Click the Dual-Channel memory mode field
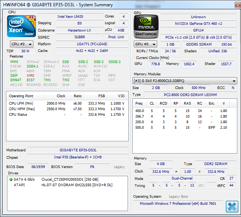The width and height of the screenshot is (241, 217). [x=182, y=178]
